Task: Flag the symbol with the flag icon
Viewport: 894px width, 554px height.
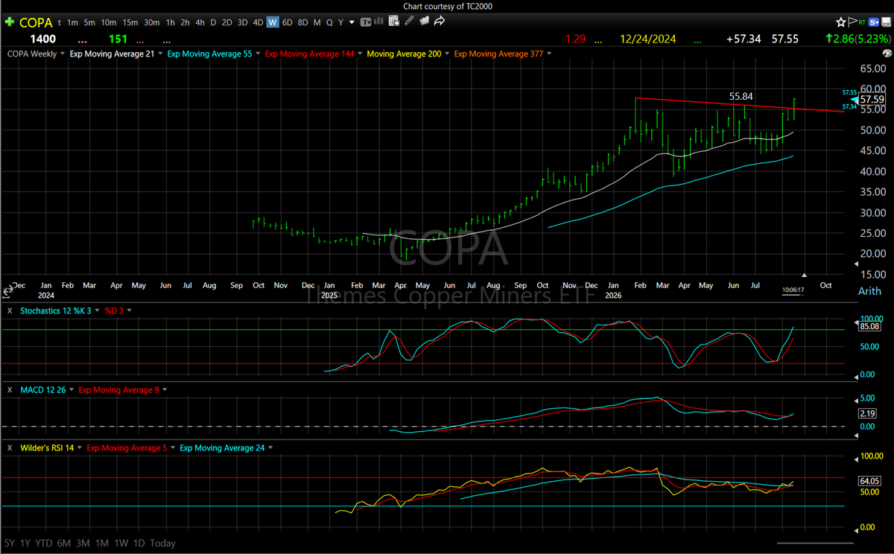Action: coord(852,22)
